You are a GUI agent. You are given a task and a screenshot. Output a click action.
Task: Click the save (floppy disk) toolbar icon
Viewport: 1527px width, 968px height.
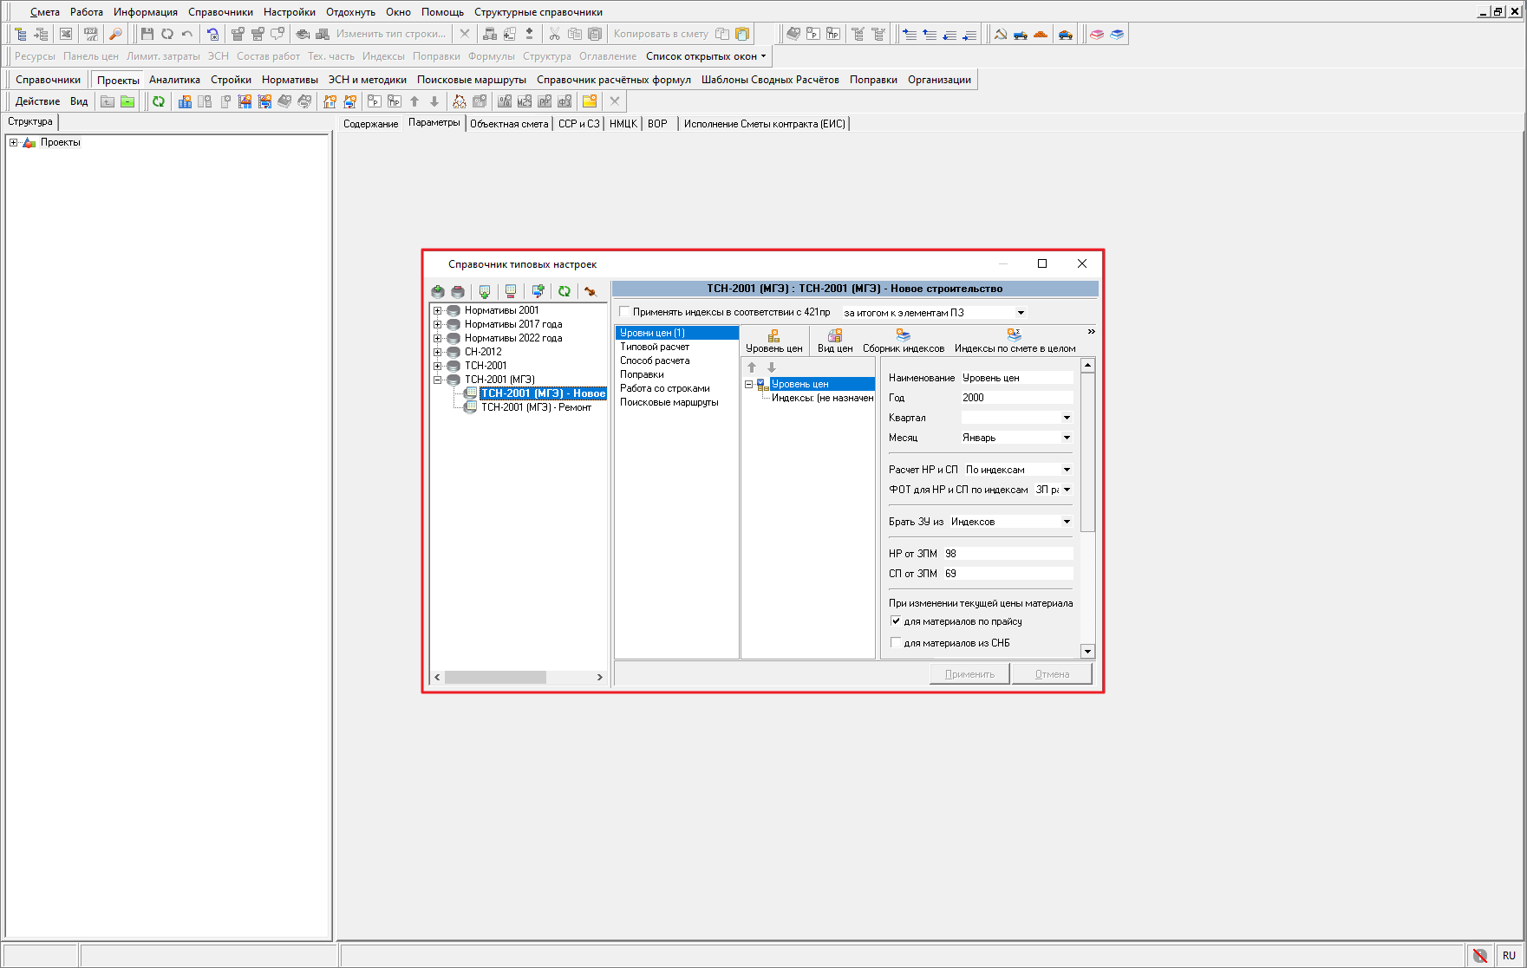click(x=147, y=34)
